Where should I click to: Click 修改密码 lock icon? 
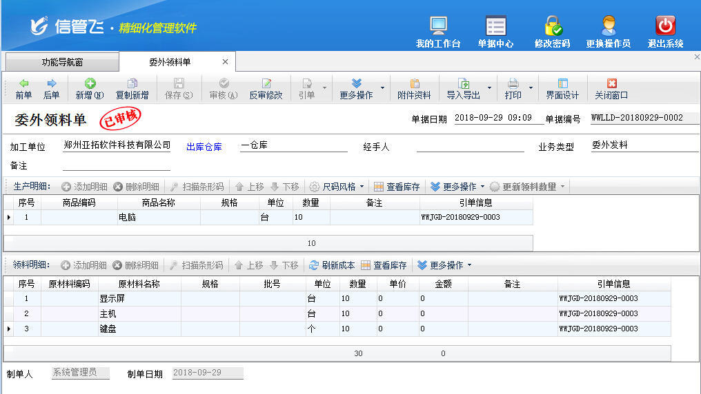click(x=552, y=32)
